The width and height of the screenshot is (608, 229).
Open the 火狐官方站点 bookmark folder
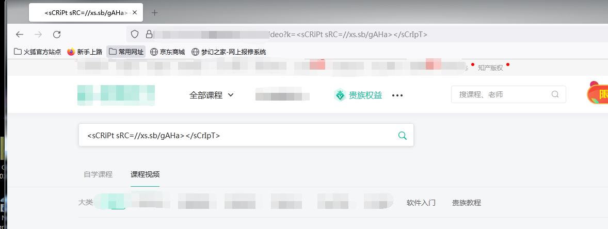pos(37,52)
